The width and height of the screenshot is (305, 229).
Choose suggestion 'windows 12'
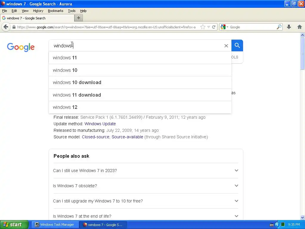(140, 107)
